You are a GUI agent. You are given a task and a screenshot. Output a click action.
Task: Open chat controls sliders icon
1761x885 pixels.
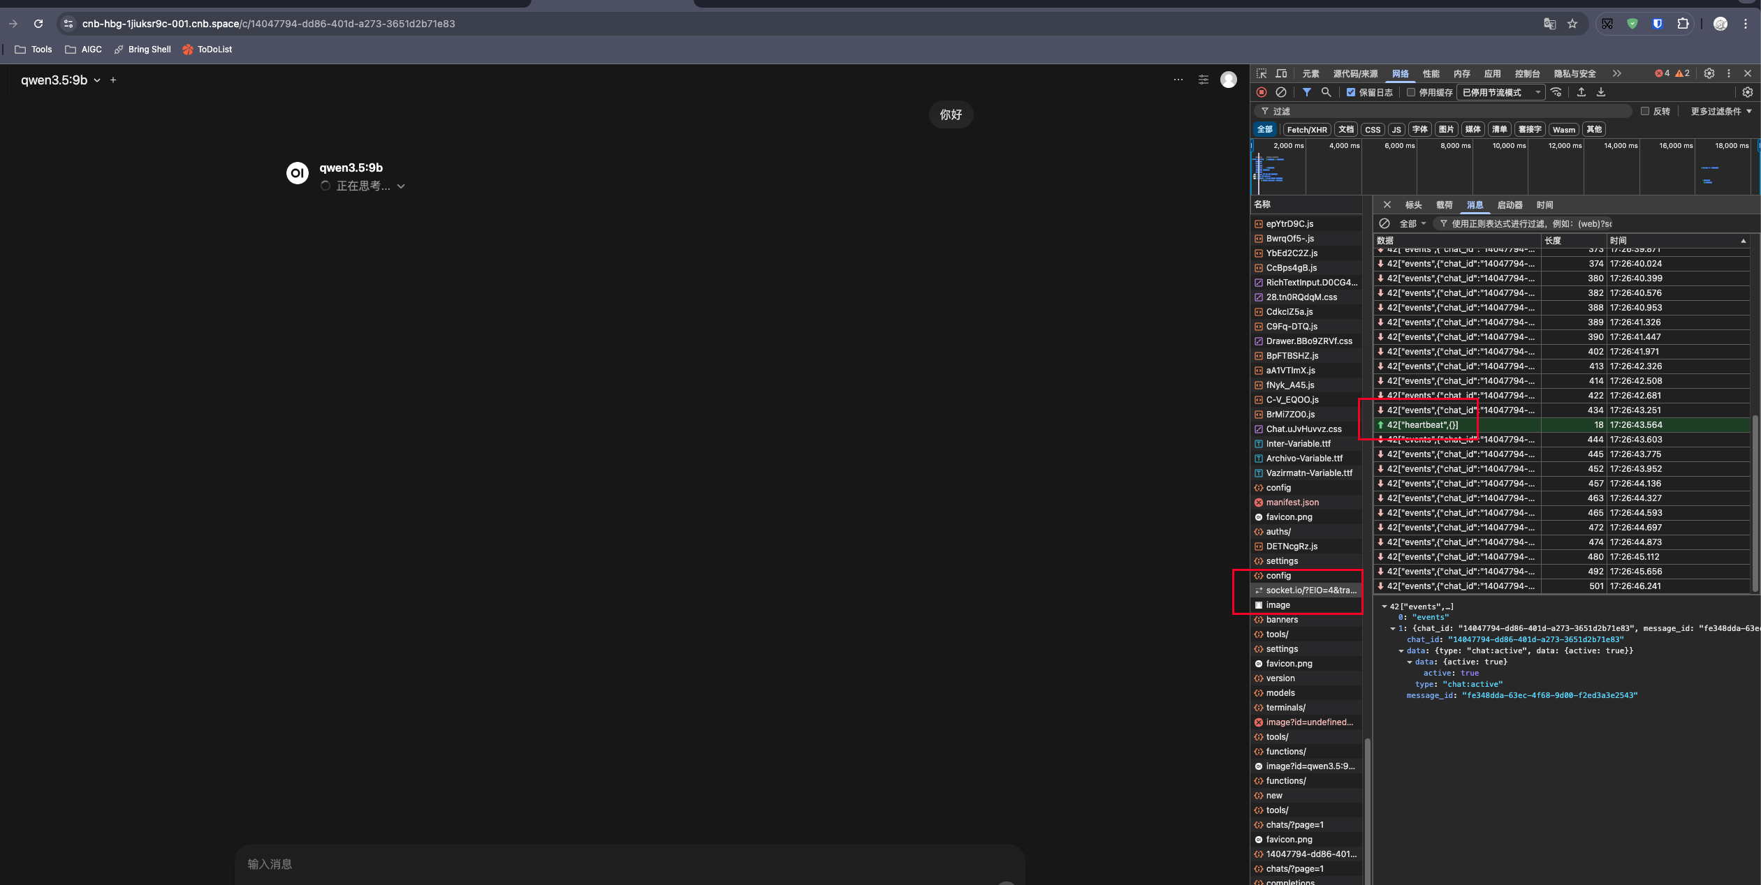pyautogui.click(x=1203, y=80)
